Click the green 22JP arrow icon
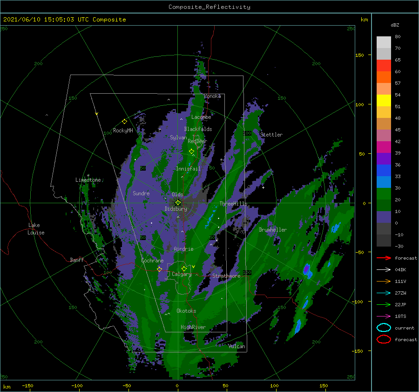 (384, 304)
